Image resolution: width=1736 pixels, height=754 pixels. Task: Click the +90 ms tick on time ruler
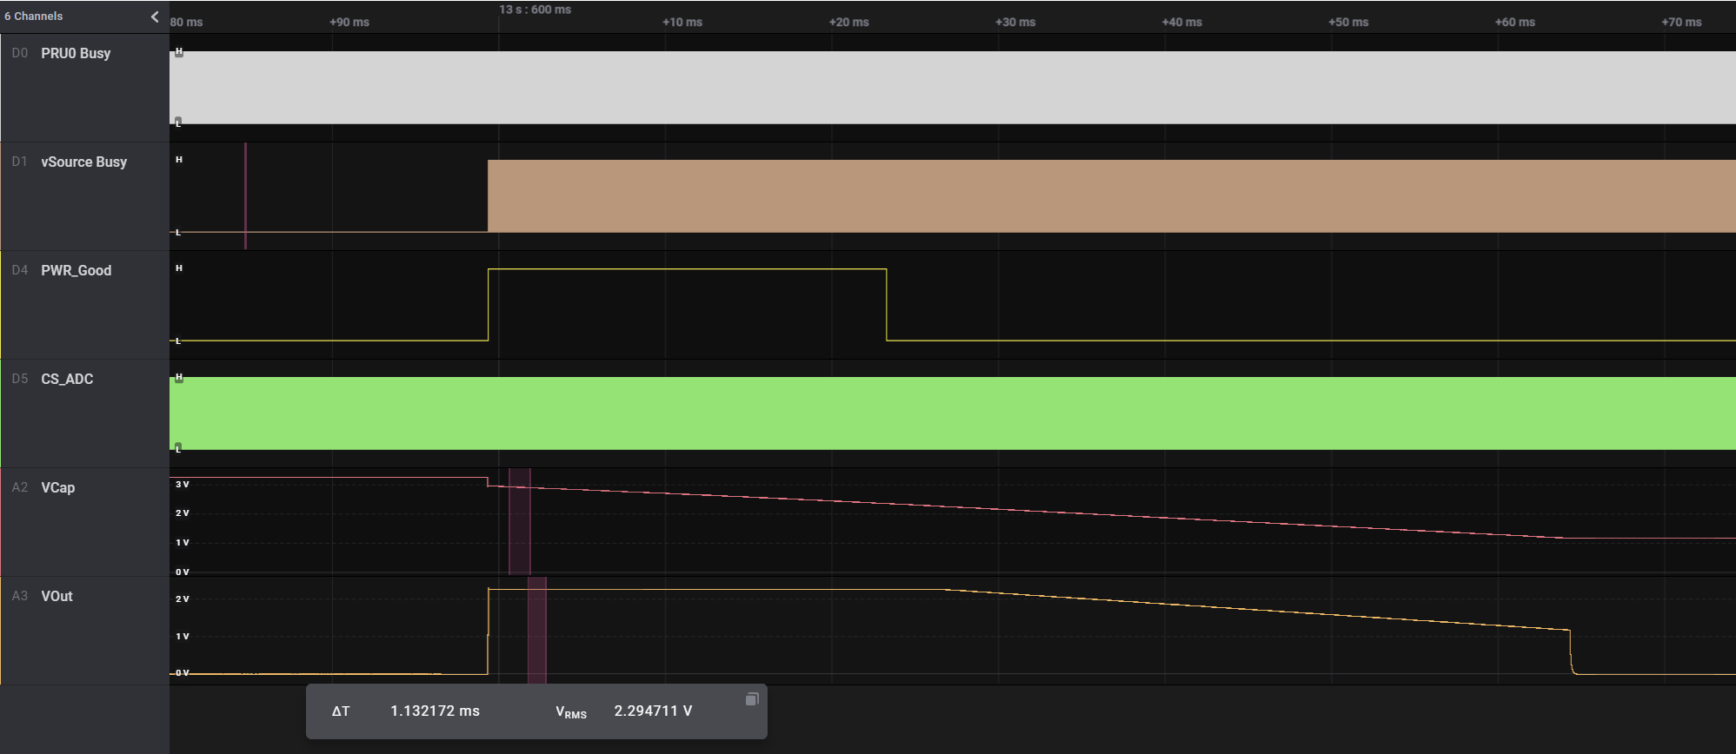(349, 23)
